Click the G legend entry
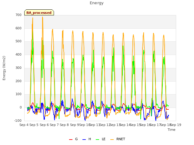The image size is (194, 145). point(73,139)
